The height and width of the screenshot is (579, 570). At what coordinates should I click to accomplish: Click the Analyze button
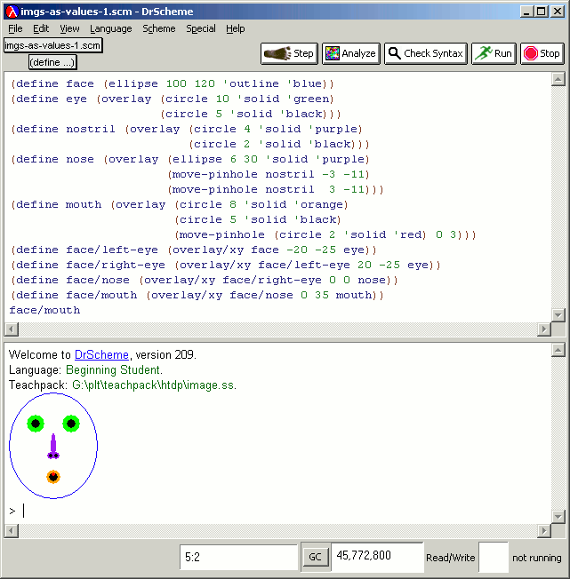(x=350, y=53)
